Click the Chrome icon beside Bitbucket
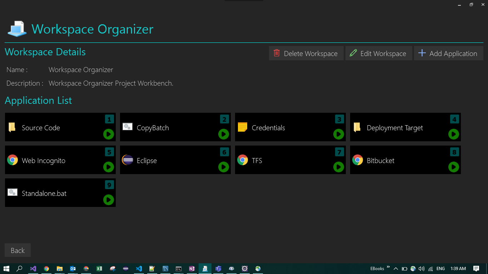The height and width of the screenshot is (274, 488). click(x=358, y=160)
